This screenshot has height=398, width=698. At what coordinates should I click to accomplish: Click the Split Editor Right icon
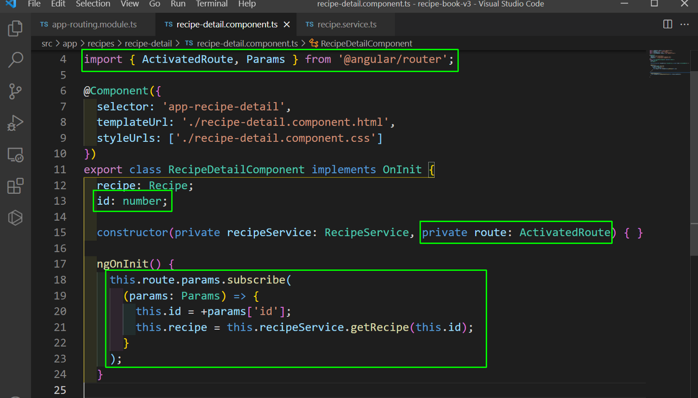tap(667, 24)
